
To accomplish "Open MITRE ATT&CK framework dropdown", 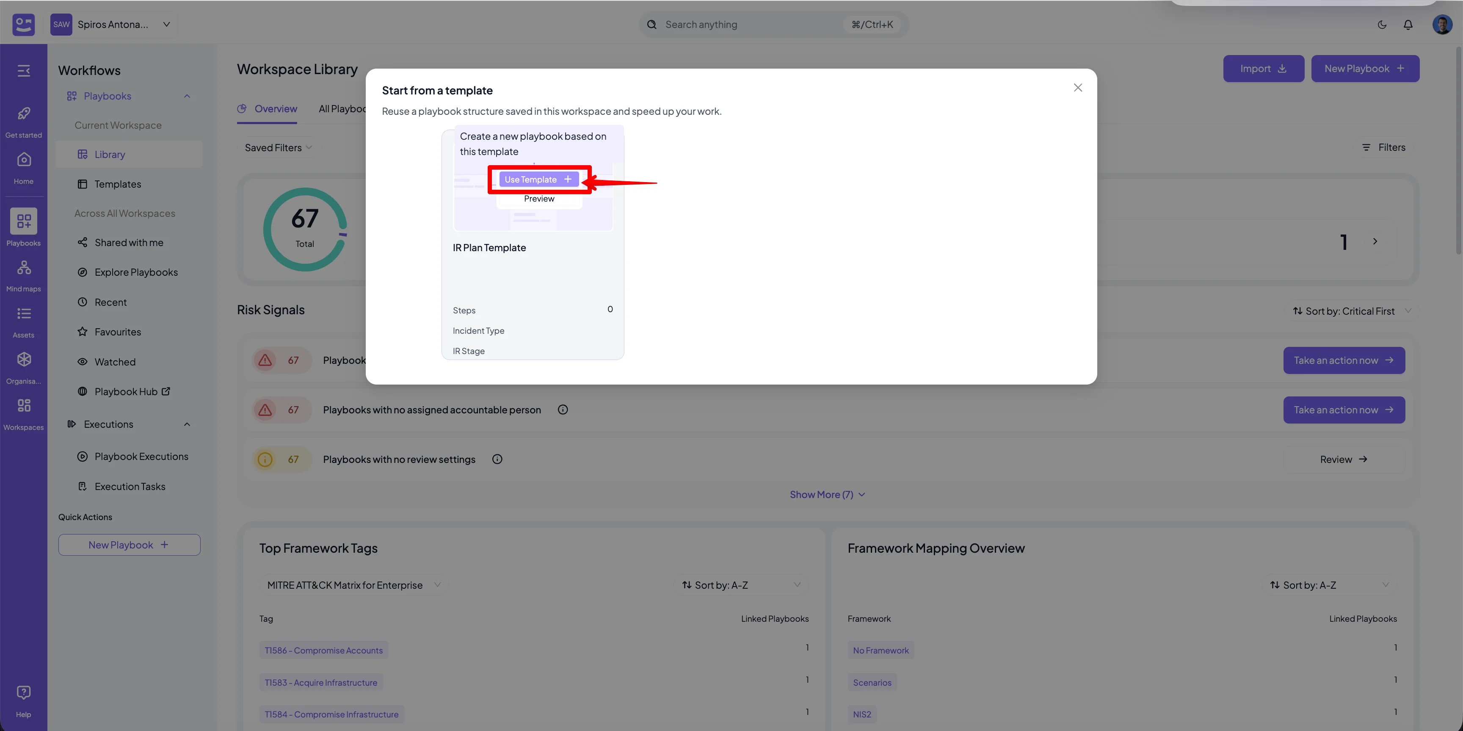I will [353, 585].
